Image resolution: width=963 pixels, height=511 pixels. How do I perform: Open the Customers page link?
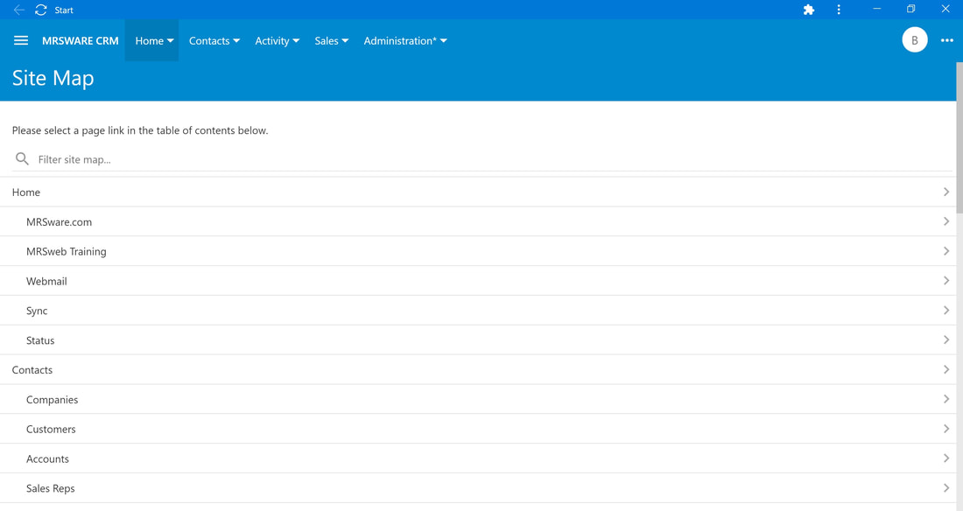pyautogui.click(x=478, y=429)
